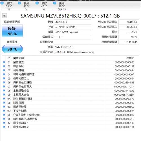The width and height of the screenshot is (141, 141).
Task: Click the 30544 GB total writes value
Action: (129, 27)
